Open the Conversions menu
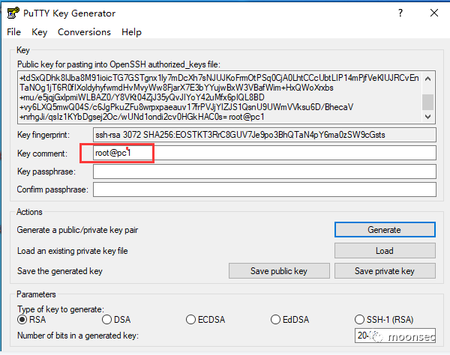 84,32
